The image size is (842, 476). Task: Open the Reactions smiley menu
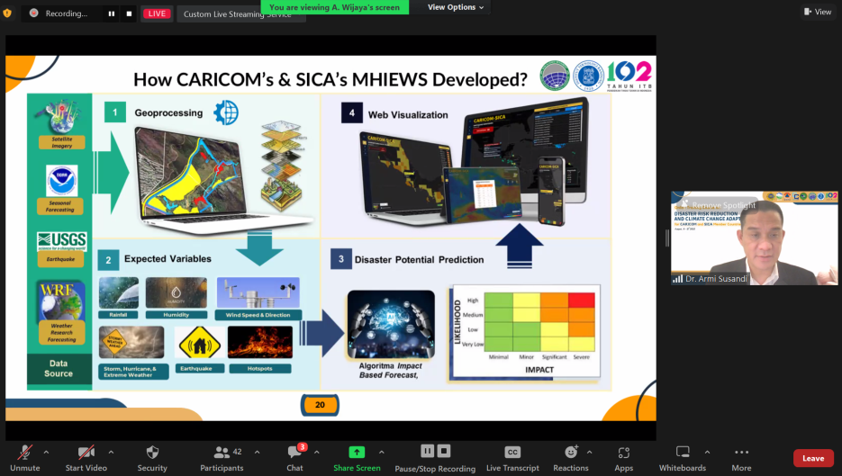tap(571, 457)
